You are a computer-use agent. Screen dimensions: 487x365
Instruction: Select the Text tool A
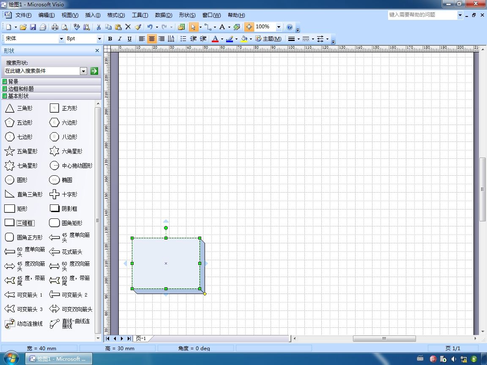tap(222, 27)
